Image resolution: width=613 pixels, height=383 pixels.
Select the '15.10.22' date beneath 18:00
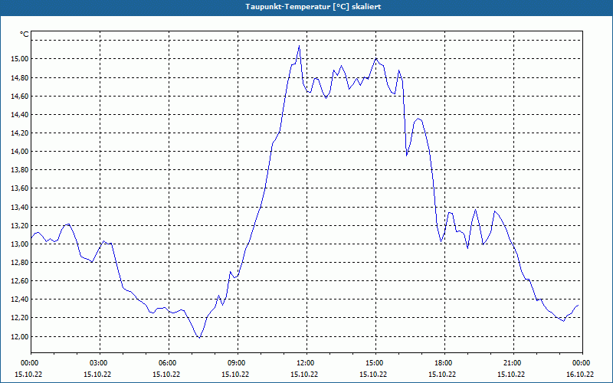(442, 374)
